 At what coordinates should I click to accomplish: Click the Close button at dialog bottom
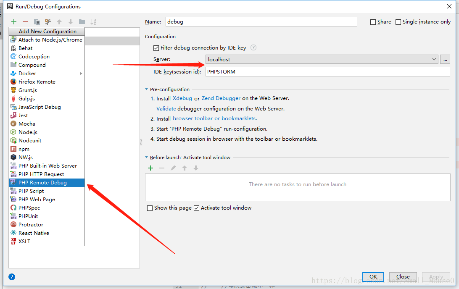[x=403, y=277]
